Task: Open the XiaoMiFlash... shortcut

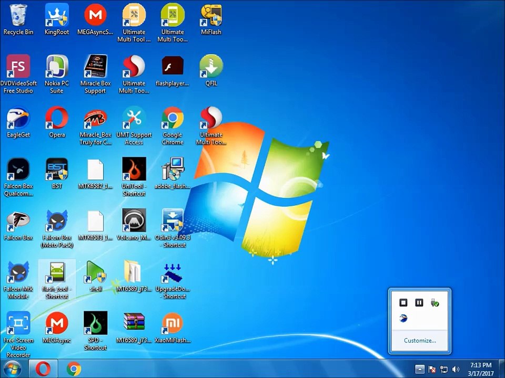Action: [173, 328]
